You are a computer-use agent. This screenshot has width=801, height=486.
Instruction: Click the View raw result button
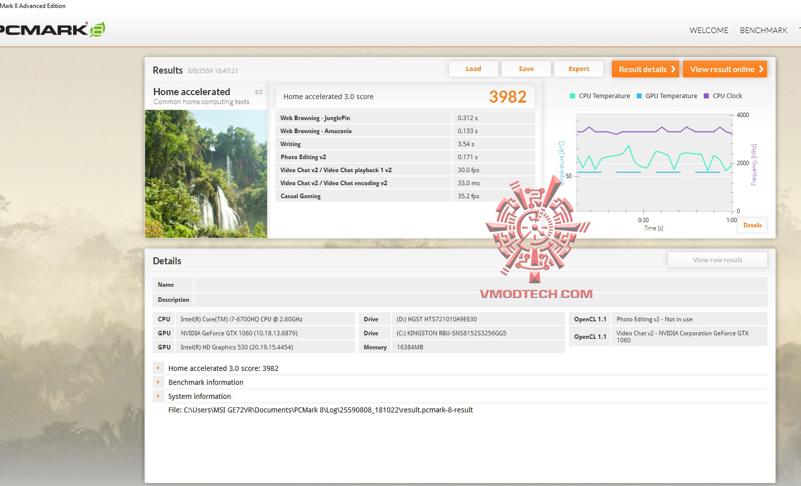[x=717, y=260]
